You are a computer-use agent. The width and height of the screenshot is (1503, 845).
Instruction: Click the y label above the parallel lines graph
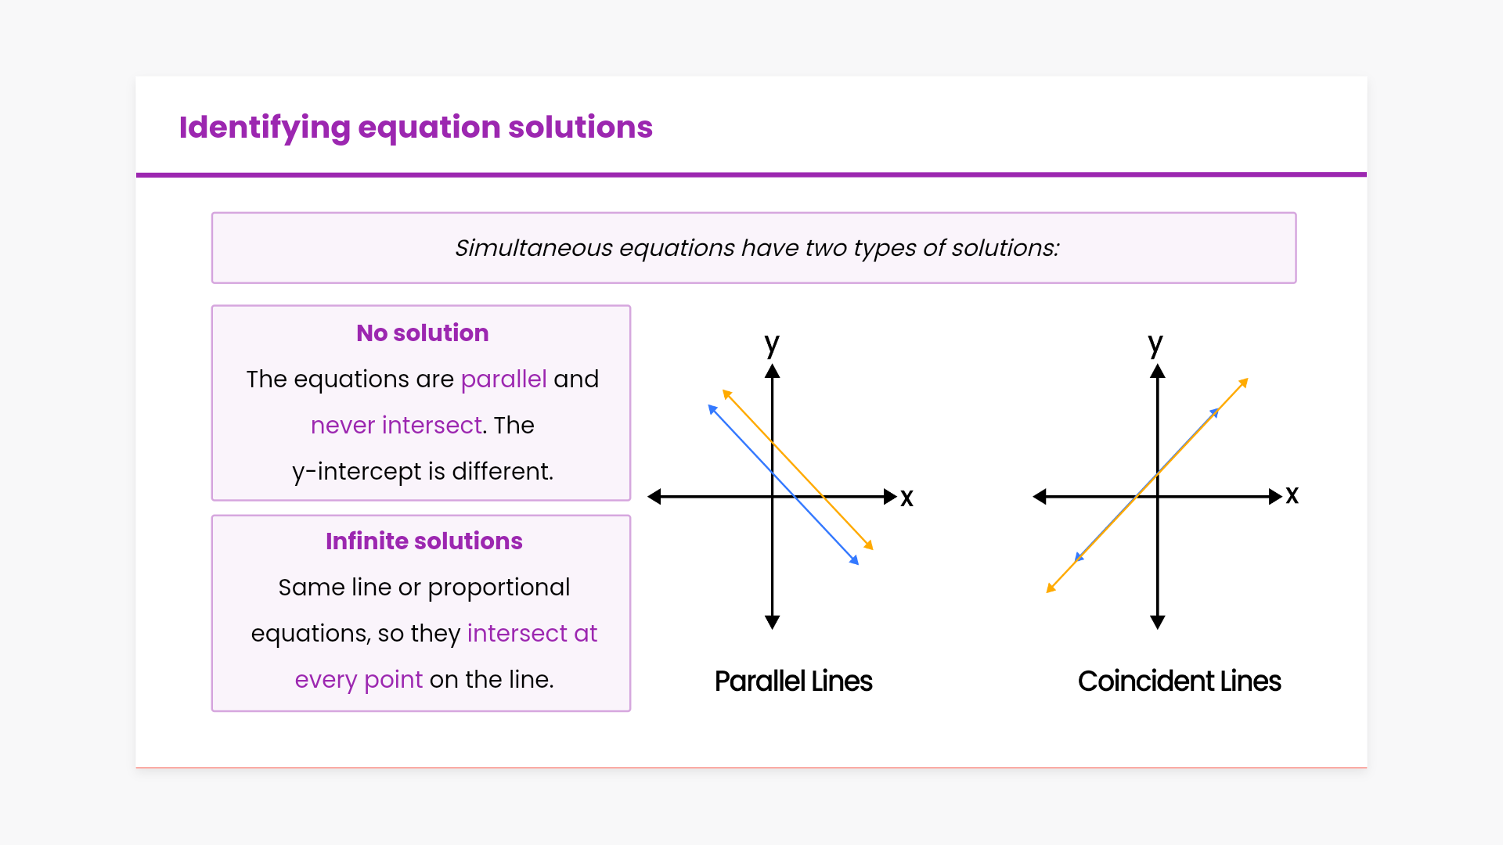[772, 344]
